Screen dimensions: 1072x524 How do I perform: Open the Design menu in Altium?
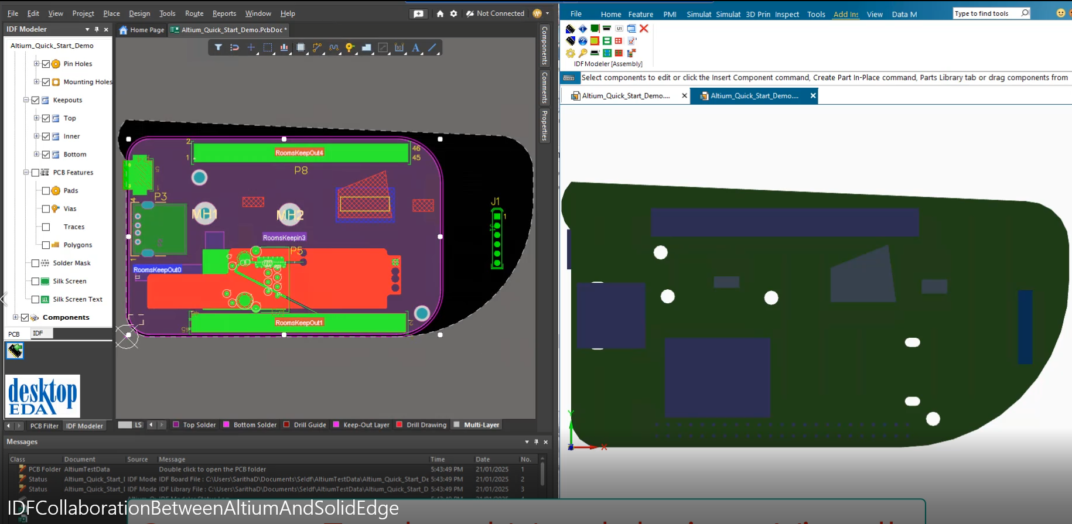click(139, 13)
